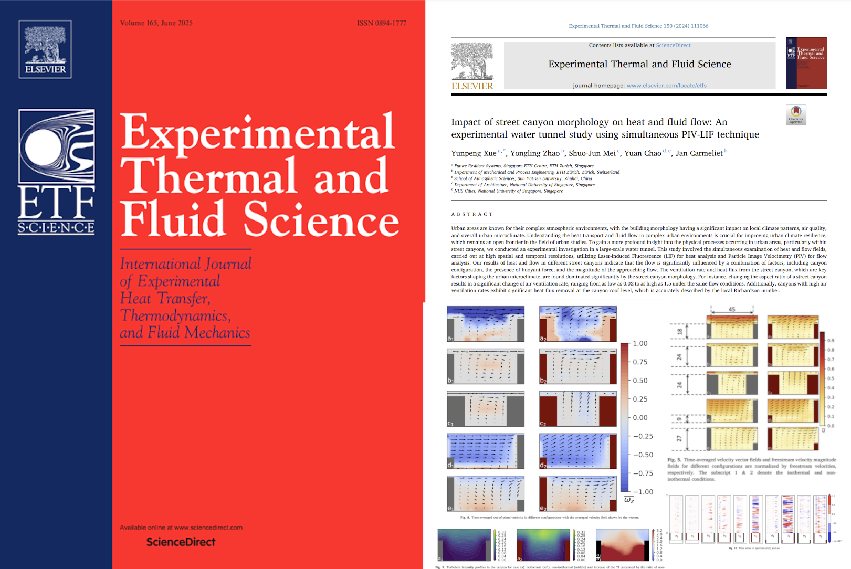Click the 'ABSTRACT' heading

point(472,214)
